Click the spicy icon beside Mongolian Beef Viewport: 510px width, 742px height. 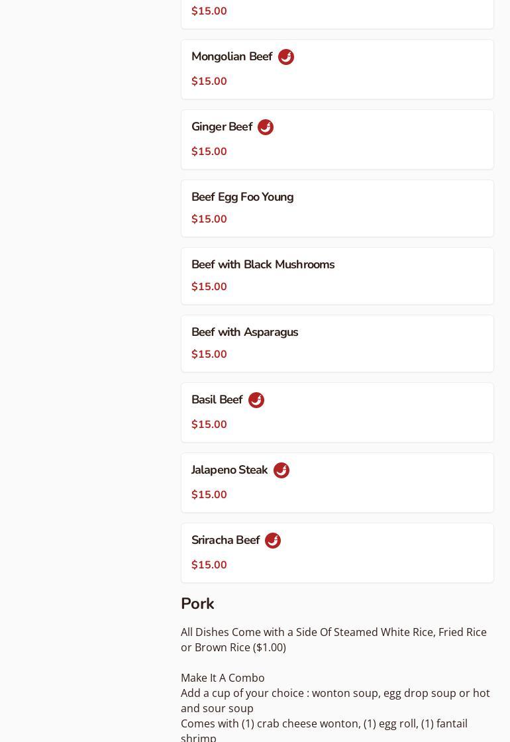point(286,57)
